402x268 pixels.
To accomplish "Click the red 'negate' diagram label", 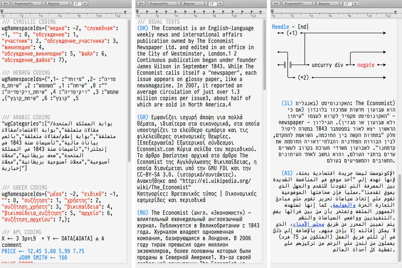I will point(366,65).
